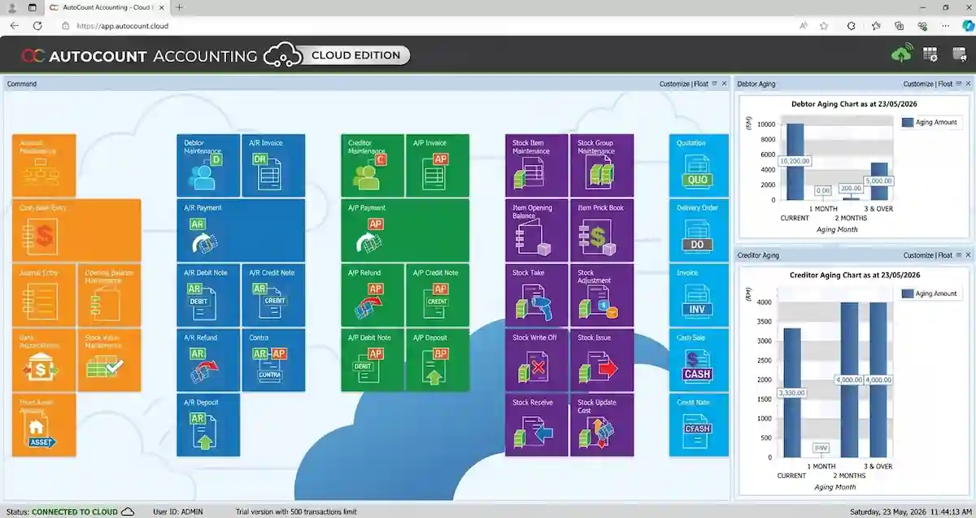The height and width of the screenshot is (518, 976).
Task: Click the browser refresh button
Action: (37, 25)
